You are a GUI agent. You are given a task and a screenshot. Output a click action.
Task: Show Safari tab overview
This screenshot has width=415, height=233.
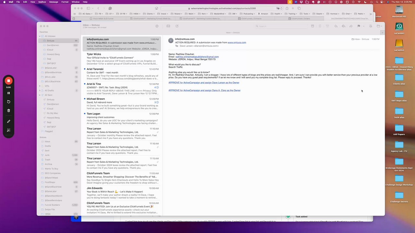click(x=299, y=8)
